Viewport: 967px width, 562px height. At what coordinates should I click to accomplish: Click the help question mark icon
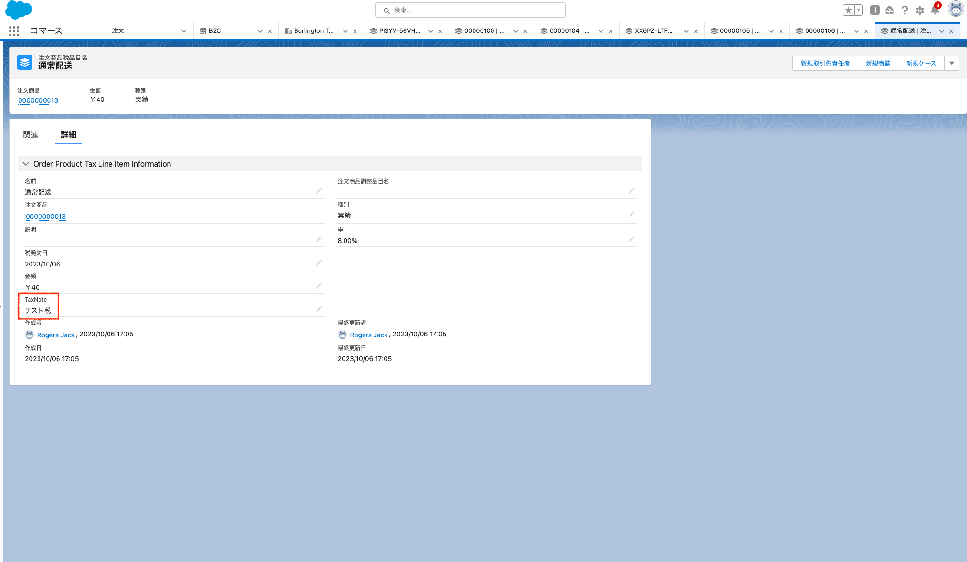[905, 10]
